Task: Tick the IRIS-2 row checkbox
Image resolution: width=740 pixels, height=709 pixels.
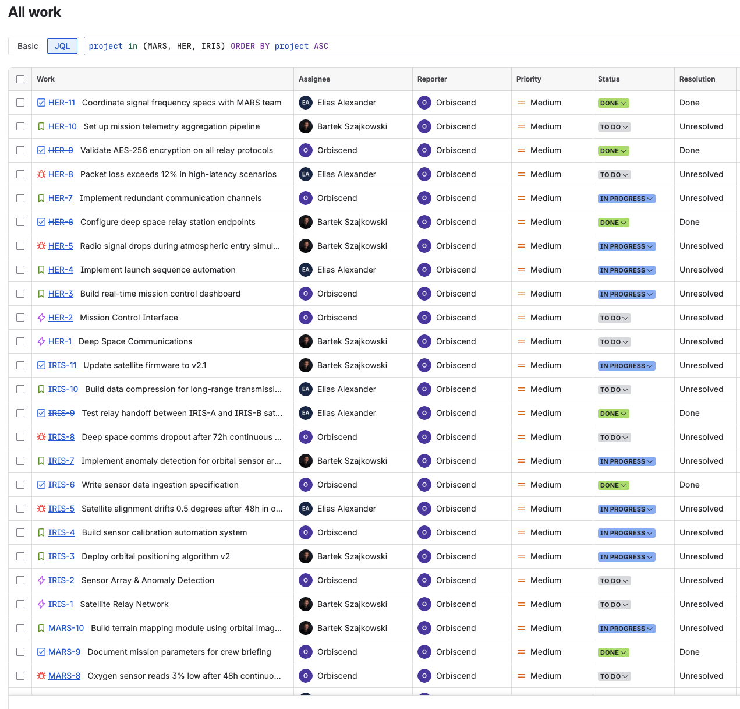Action: 20,580
